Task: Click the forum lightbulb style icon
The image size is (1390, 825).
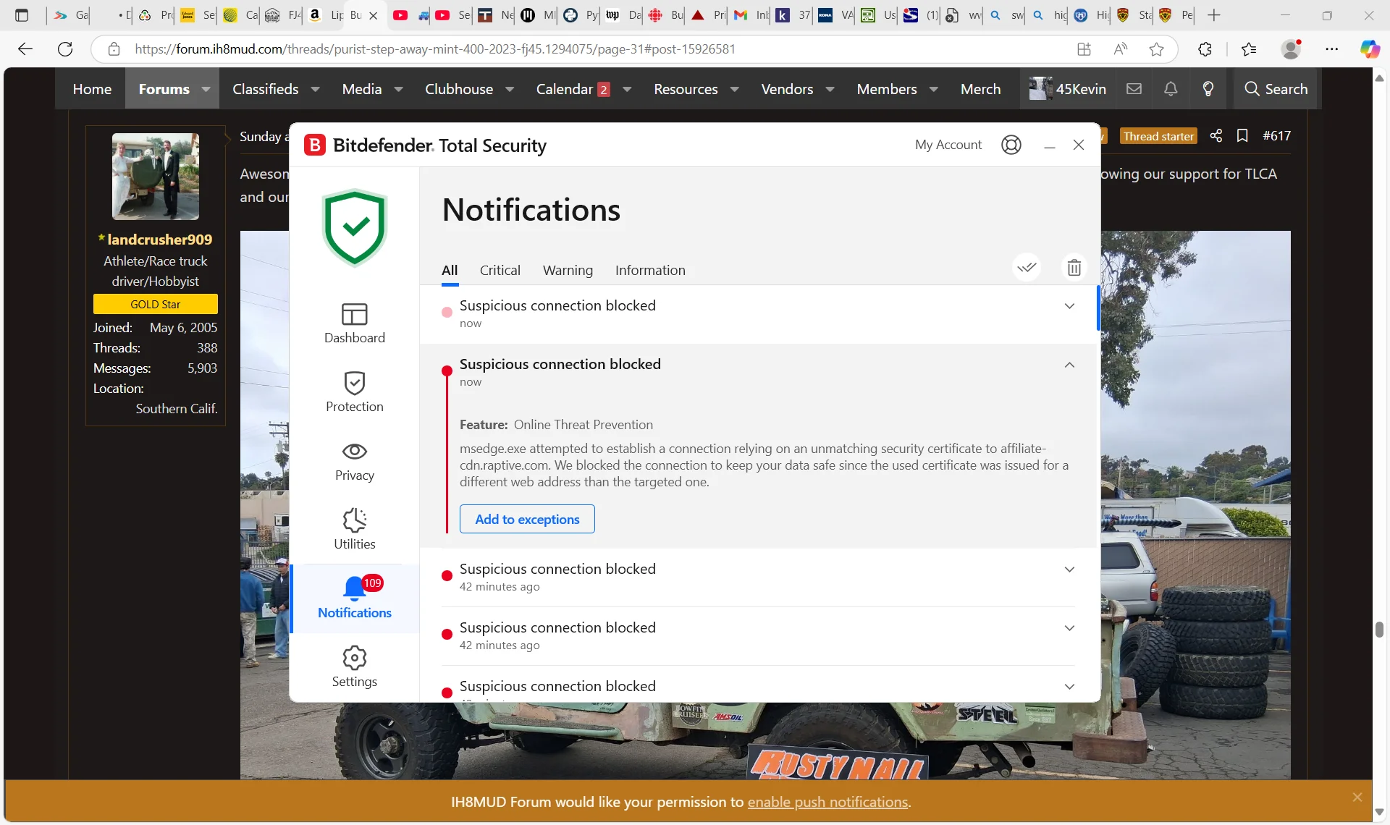Action: [1208, 88]
